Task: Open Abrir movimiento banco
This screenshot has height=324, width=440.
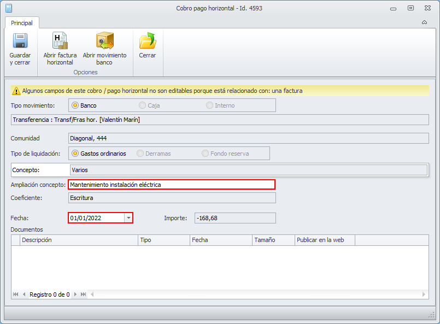Action: [104, 42]
